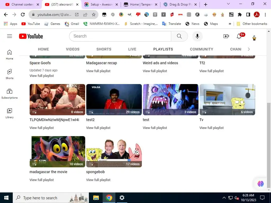Viewport: 271px width, 203px height.
Task: Start voice search with microphone icon
Action: coord(197,36)
